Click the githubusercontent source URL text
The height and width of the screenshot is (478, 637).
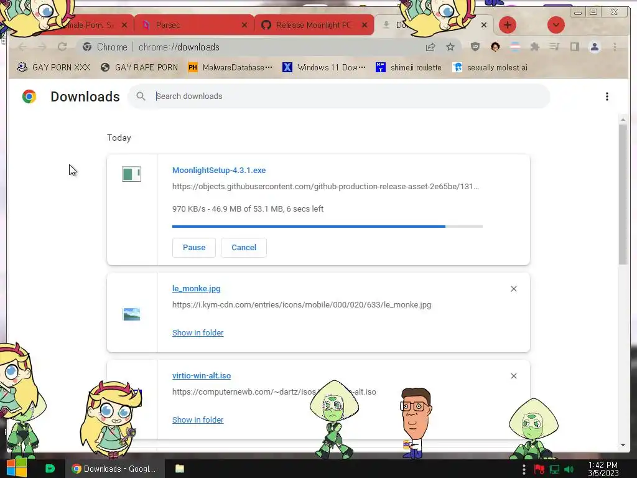[325, 187]
